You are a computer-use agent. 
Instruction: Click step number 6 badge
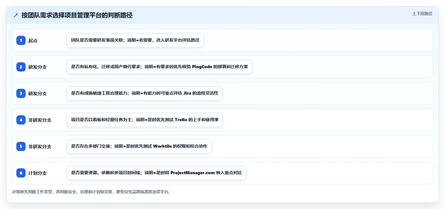(x=21, y=173)
